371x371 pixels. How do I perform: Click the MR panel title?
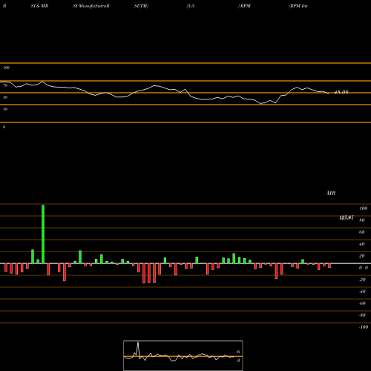pyautogui.click(x=331, y=193)
